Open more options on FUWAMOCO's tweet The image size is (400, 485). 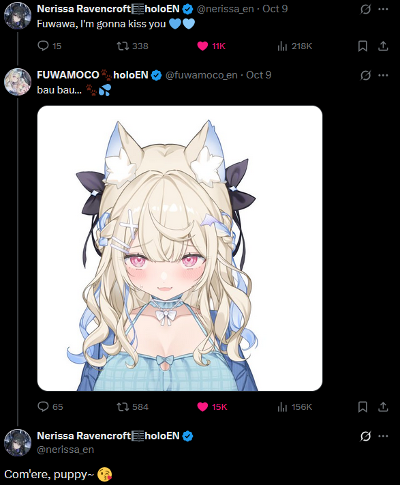tap(383, 75)
